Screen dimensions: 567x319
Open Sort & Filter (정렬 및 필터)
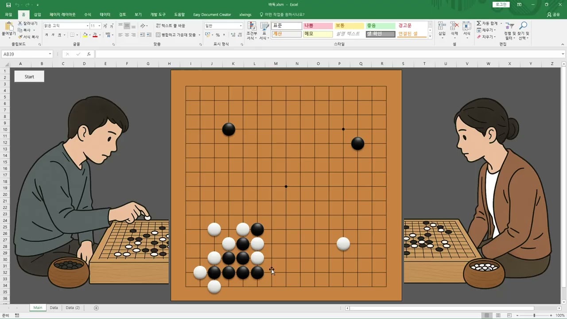510,31
